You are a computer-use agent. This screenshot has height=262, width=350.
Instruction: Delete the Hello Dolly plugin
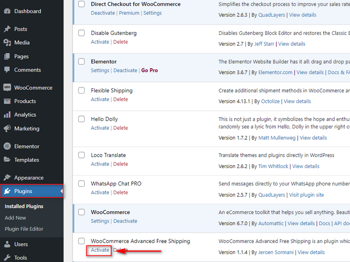[120, 128]
